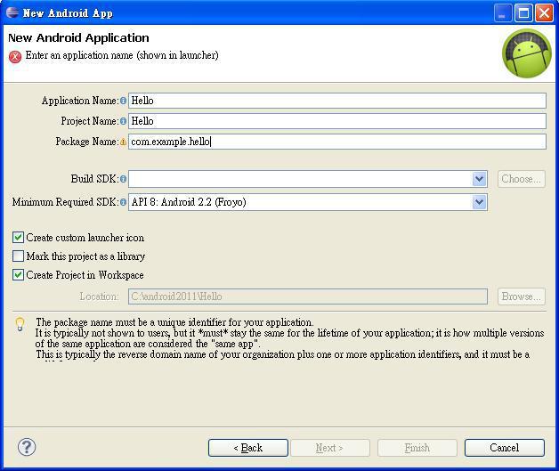This screenshot has height=471, width=559.
Task: Click info icon beside Application Name
Action: point(123,102)
